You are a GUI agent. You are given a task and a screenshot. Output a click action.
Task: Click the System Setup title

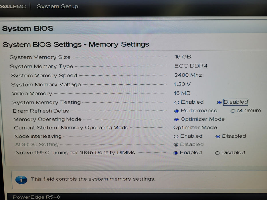click(58, 7)
